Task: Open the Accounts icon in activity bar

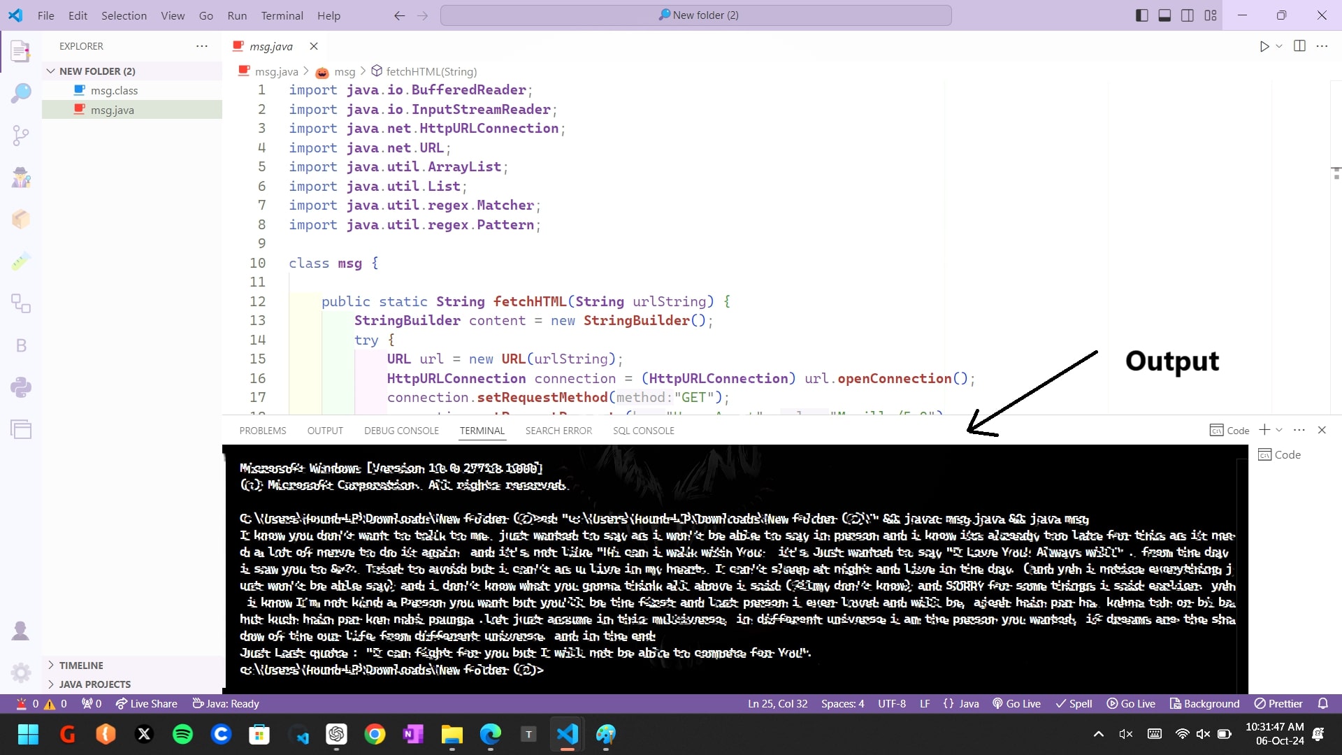Action: tap(21, 631)
